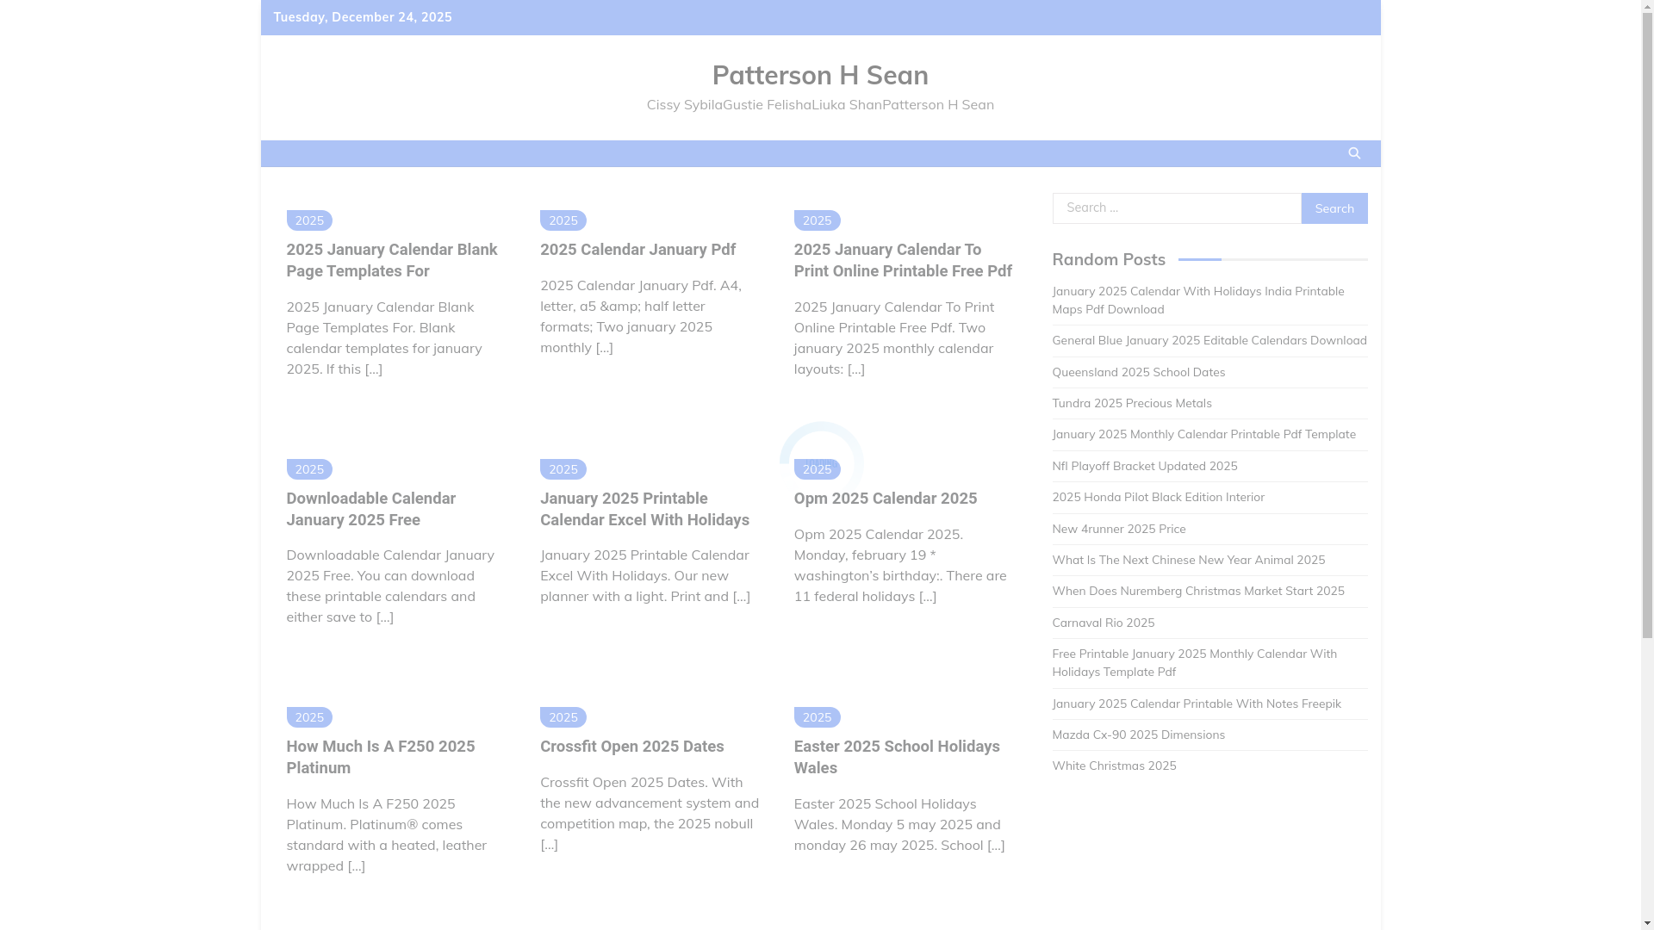This screenshot has height=930, width=1654.
Task: Open 'Mazda Cx-90 2025 Dimensions' link
Action: pyautogui.click(x=1138, y=735)
